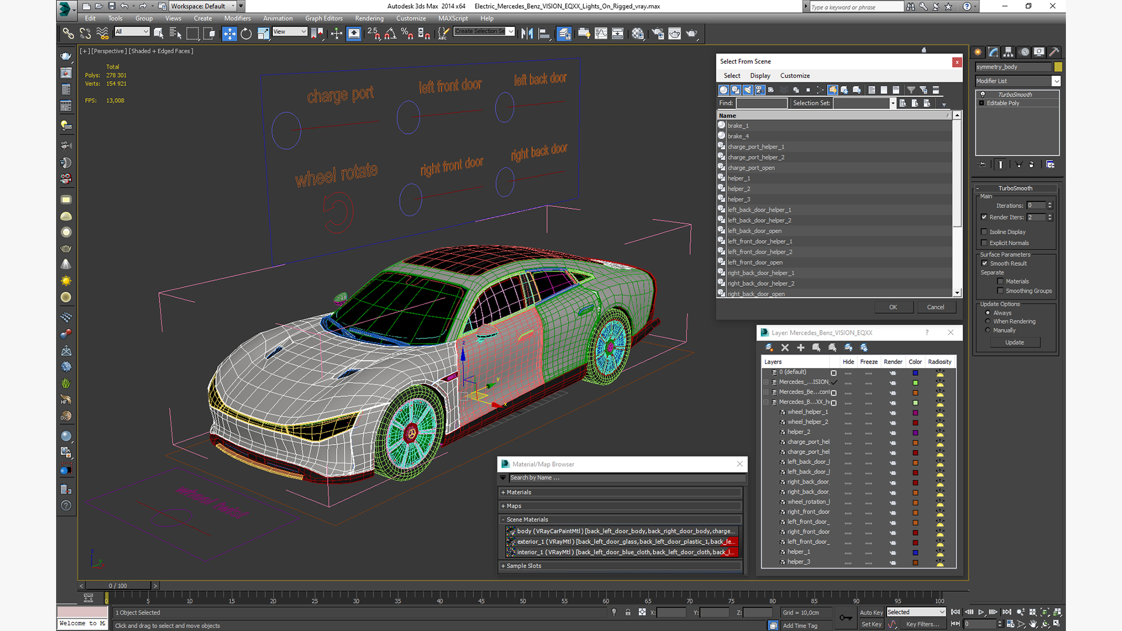Open the Hierarchy command panel tab
Viewport: 1122px width, 631px height.
pyautogui.click(x=1008, y=52)
